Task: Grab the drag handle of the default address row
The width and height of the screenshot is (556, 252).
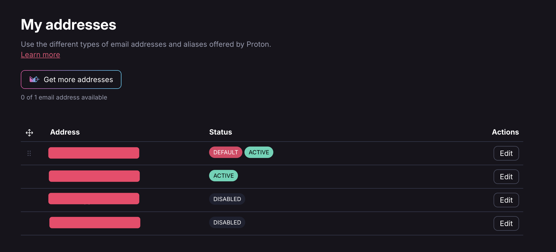Action: click(29, 153)
